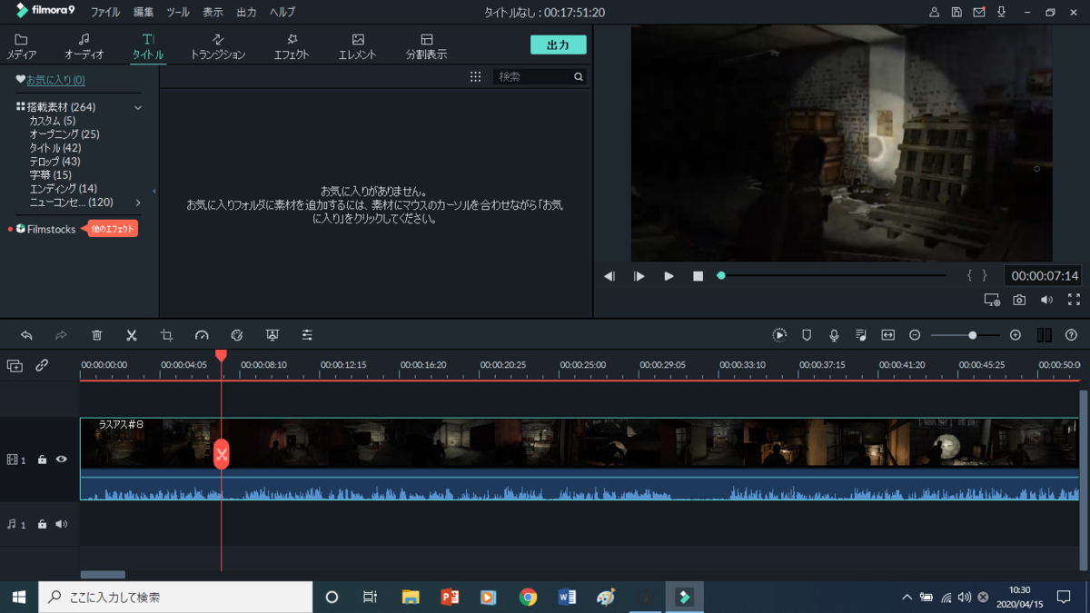1090x613 pixels.
Task: Open the edit adjustments sliders icon
Action: pyautogui.click(x=307, y=335)
